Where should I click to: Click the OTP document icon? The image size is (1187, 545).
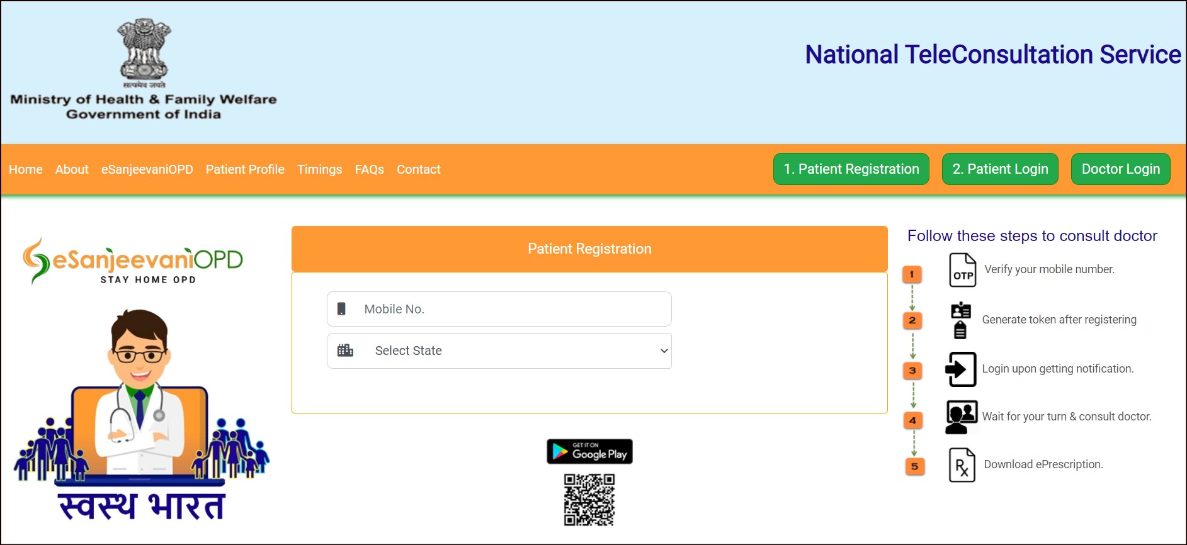tap(962, 270)
